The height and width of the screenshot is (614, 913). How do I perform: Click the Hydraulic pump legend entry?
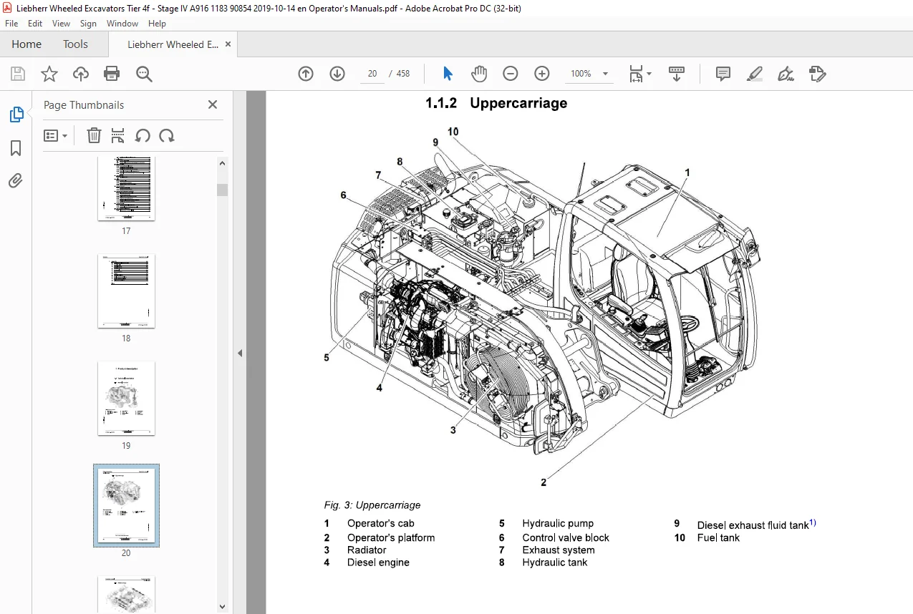click(558, 524)
